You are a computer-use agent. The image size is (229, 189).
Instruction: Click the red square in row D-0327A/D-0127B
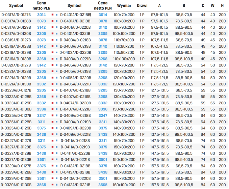pos(53,141)
